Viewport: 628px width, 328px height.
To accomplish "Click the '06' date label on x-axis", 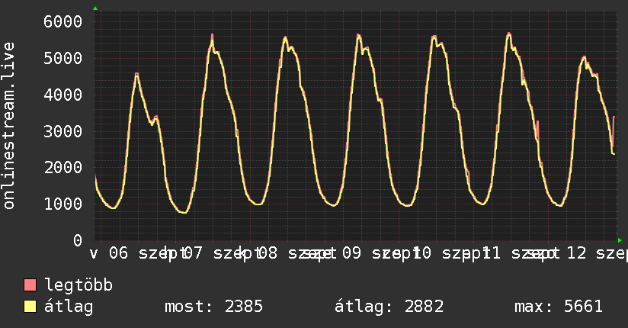I will click(x=119, y=253).
